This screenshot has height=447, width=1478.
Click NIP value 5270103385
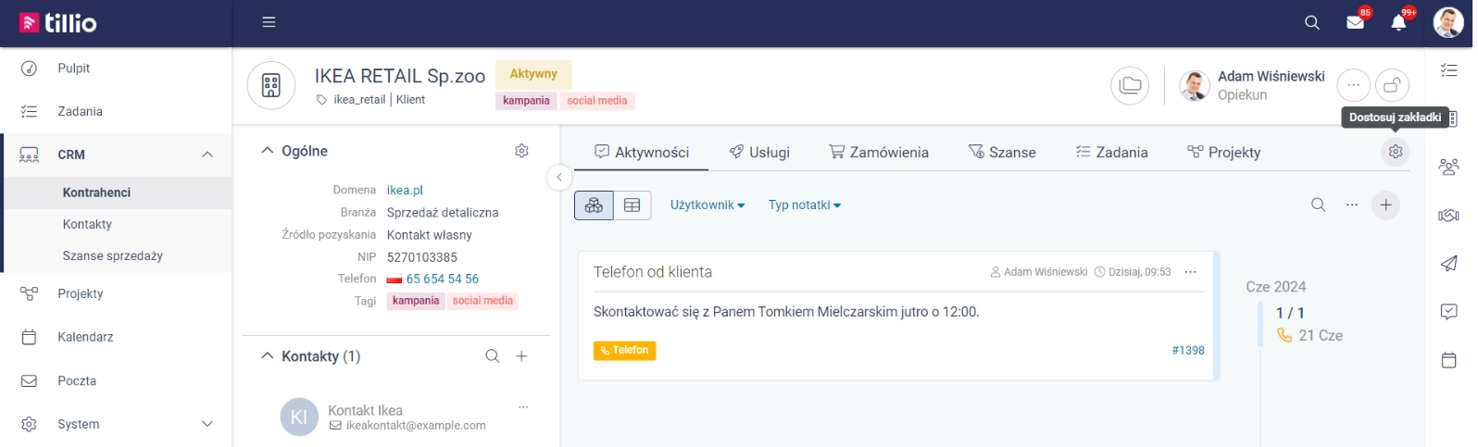click(x=422, y=257)
